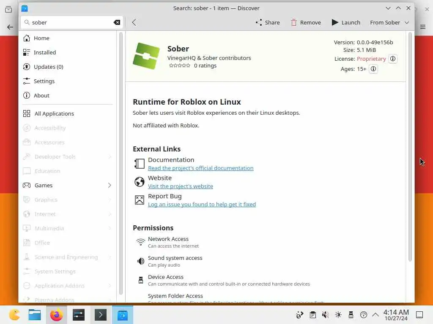Clear the sober search text
This screenshot has height=324, width=433.
pyautogui.click(x=117, y=22)
